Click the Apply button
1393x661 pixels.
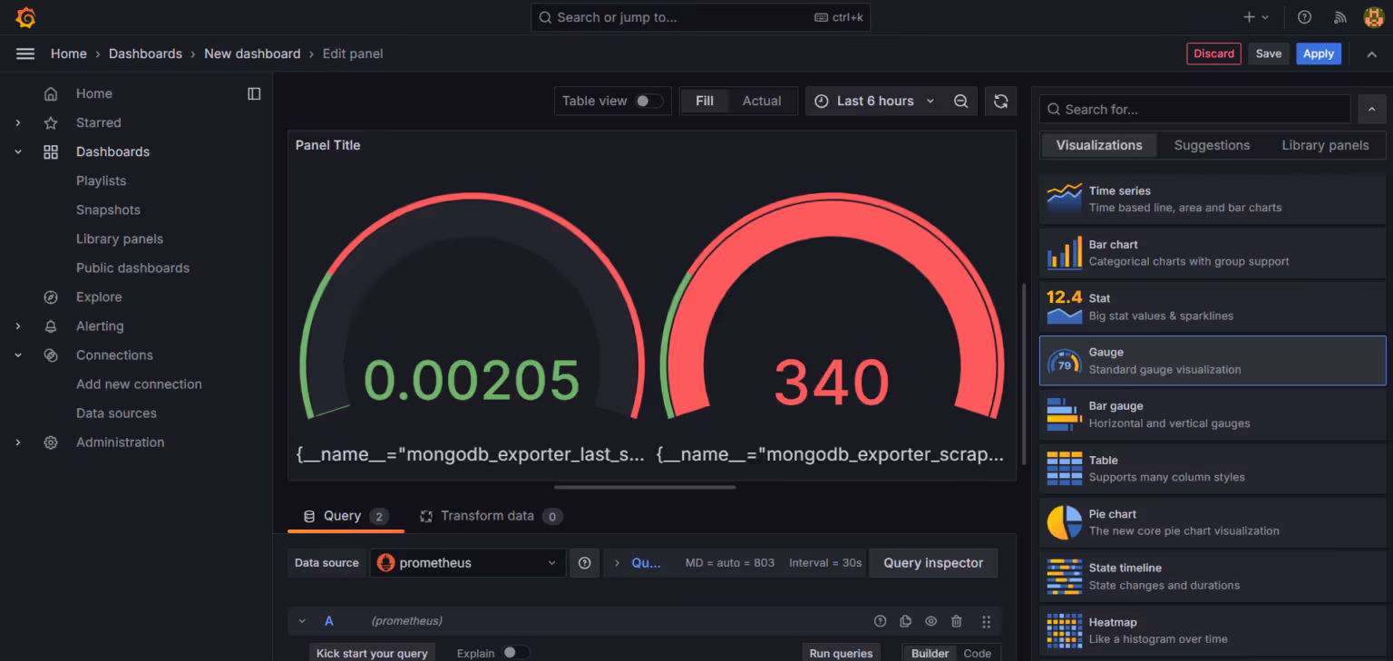[x=1318, y=53]
